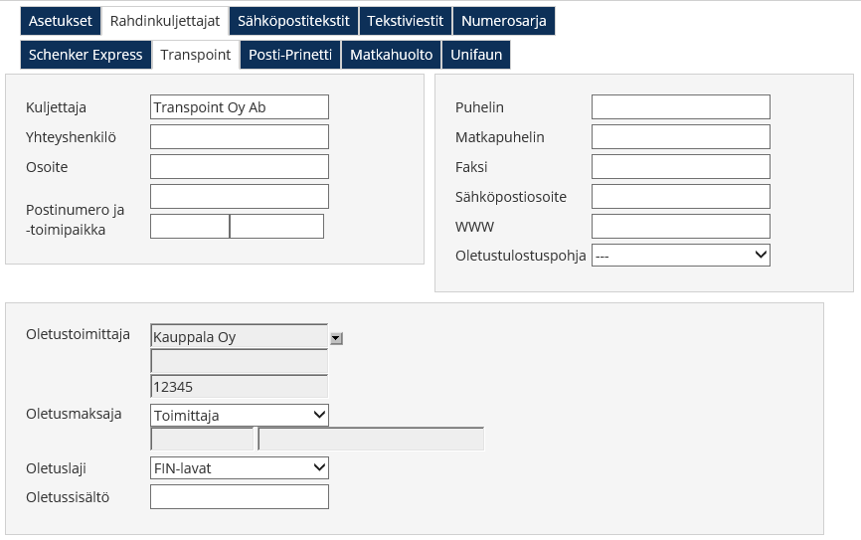Click the Matkapuhelin text field
Viewport: 861px width, 540px height.
680,137
